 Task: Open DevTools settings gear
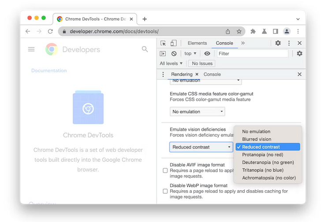(x=278, y=43)
